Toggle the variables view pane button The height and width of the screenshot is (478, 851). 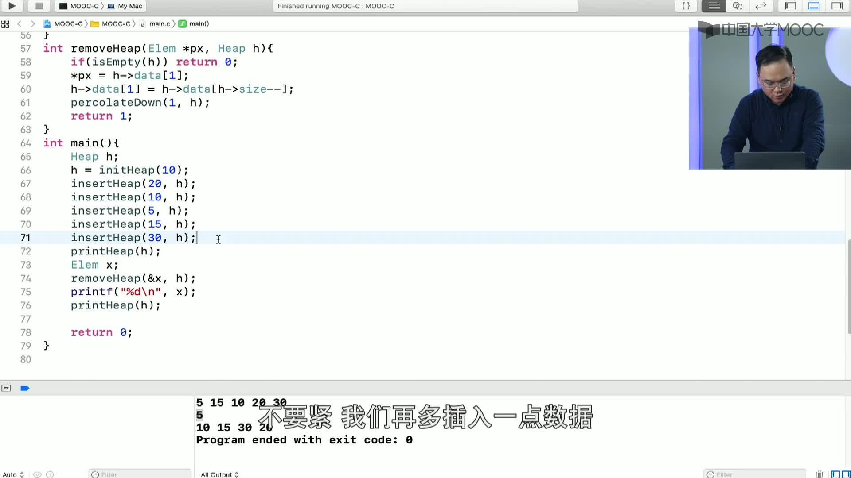(x=835, y=474)
